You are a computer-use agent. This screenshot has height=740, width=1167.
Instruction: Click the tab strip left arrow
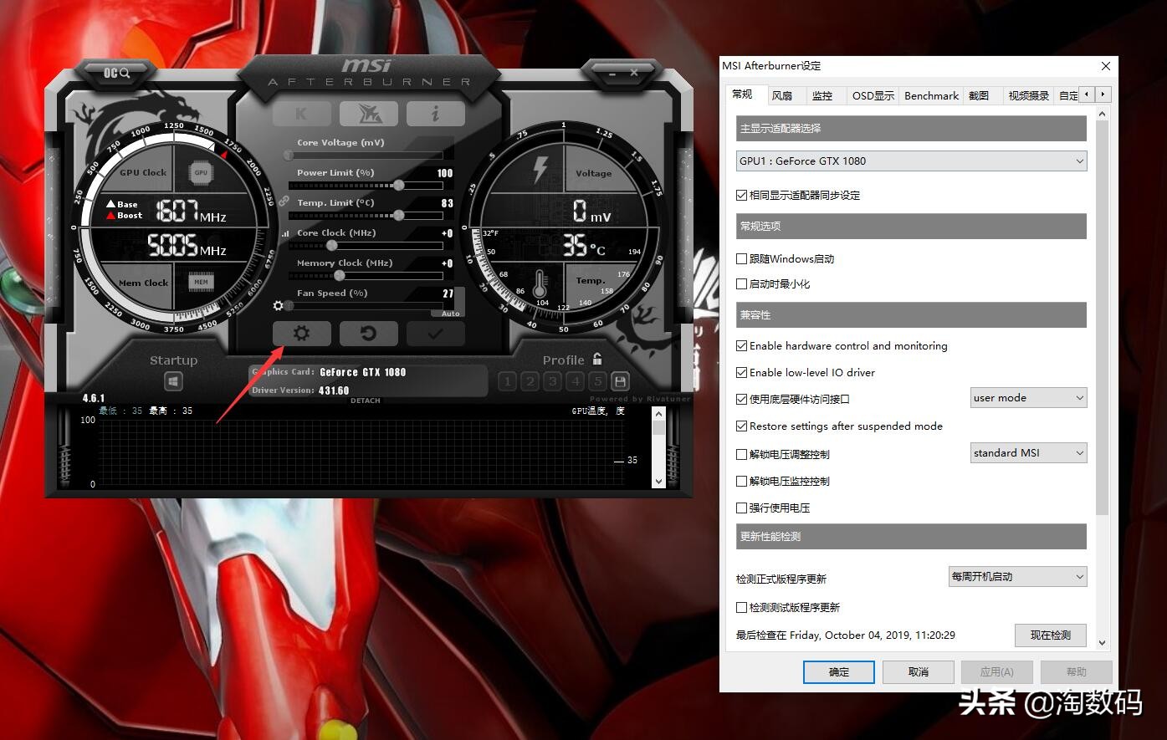tap(1087, 94)
